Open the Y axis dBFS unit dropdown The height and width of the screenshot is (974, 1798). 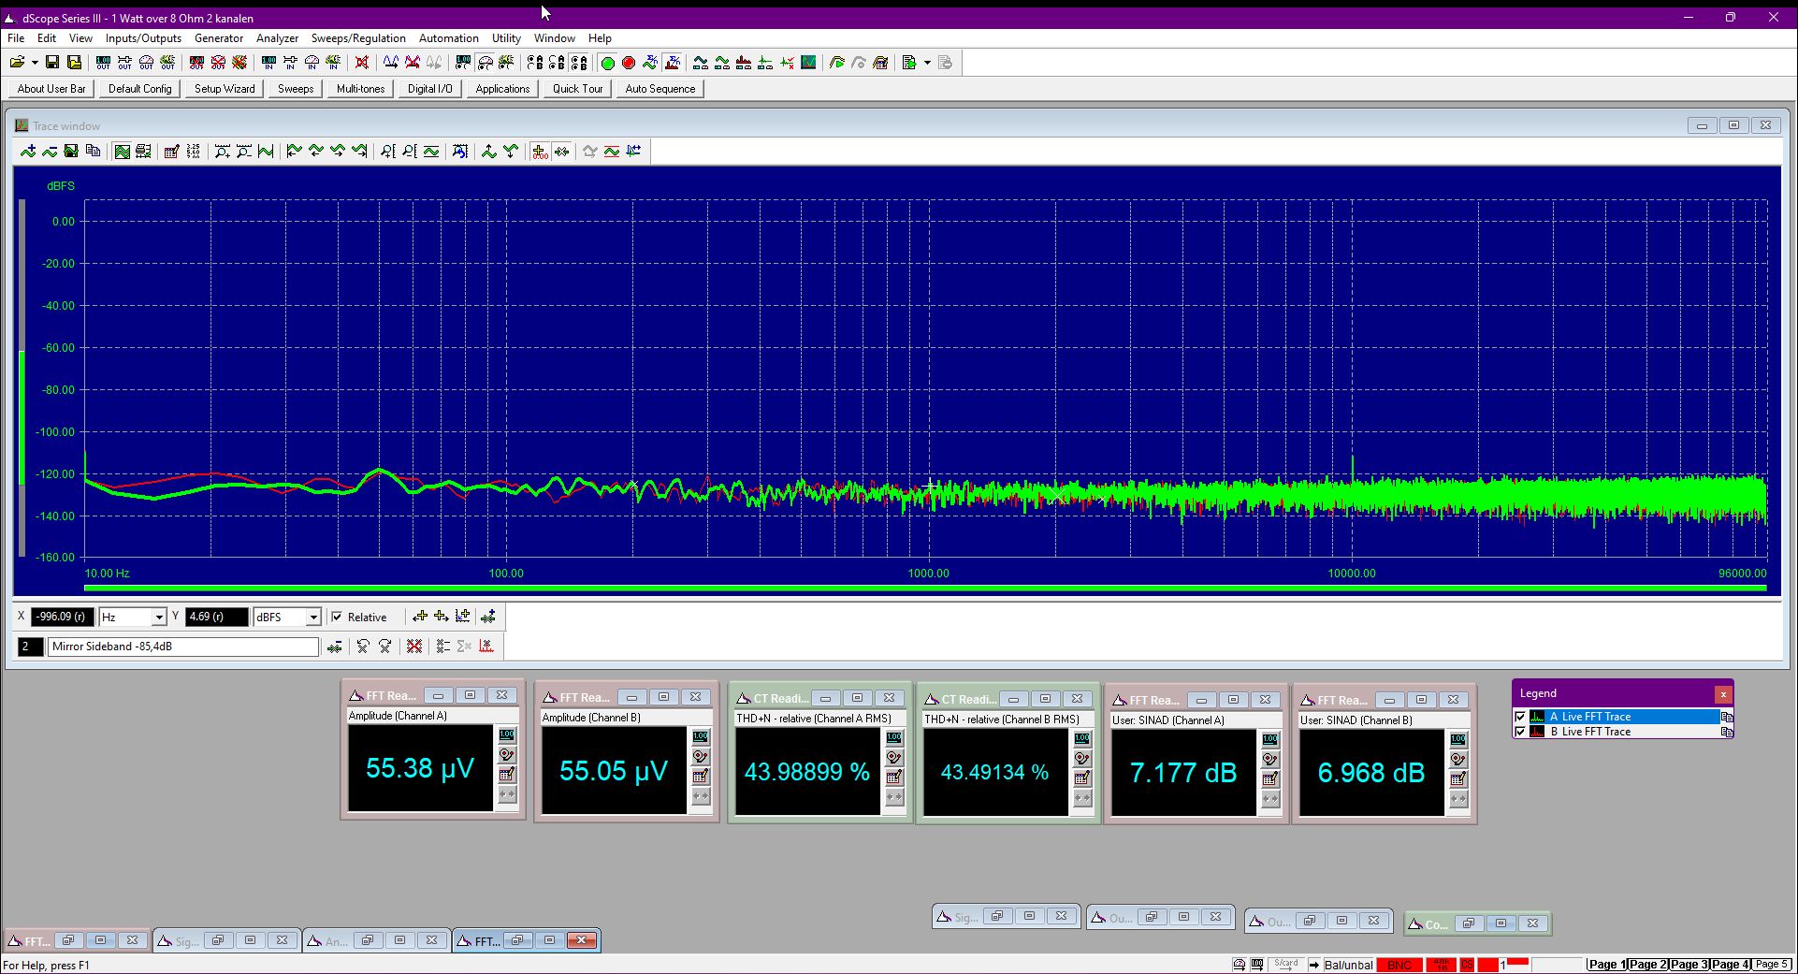click(313, 618)
